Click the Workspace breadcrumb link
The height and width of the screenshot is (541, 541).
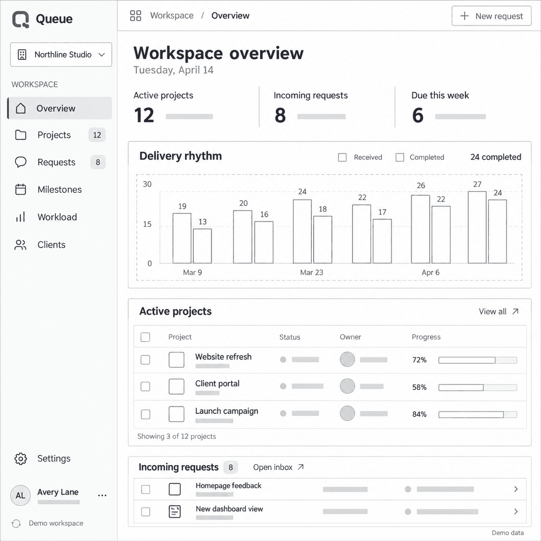(172, 16)
